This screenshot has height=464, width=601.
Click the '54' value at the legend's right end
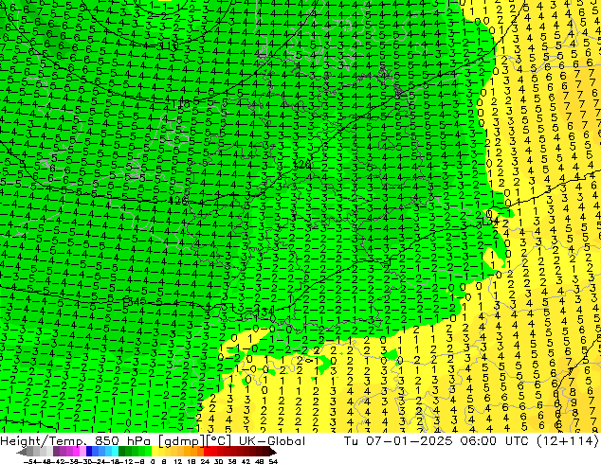click(x=273, y=462)
